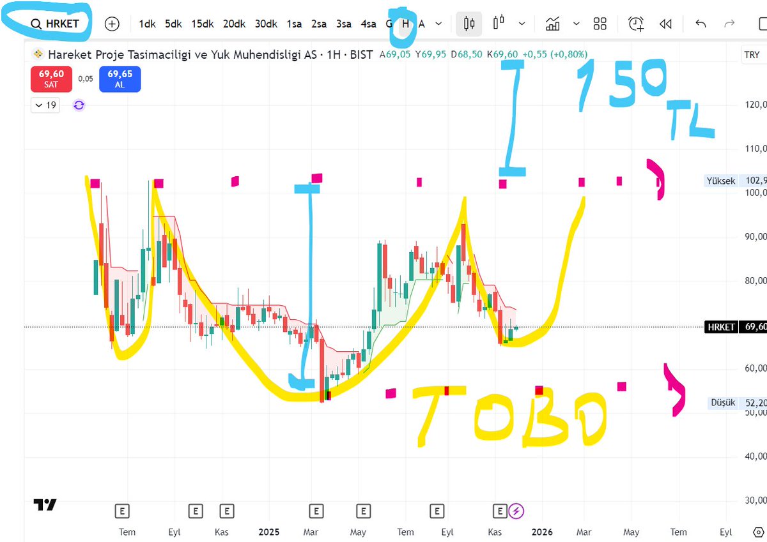Undo the last action with the back arrow
The height and width of the screenshot is (542, 767).
[701, 24]
